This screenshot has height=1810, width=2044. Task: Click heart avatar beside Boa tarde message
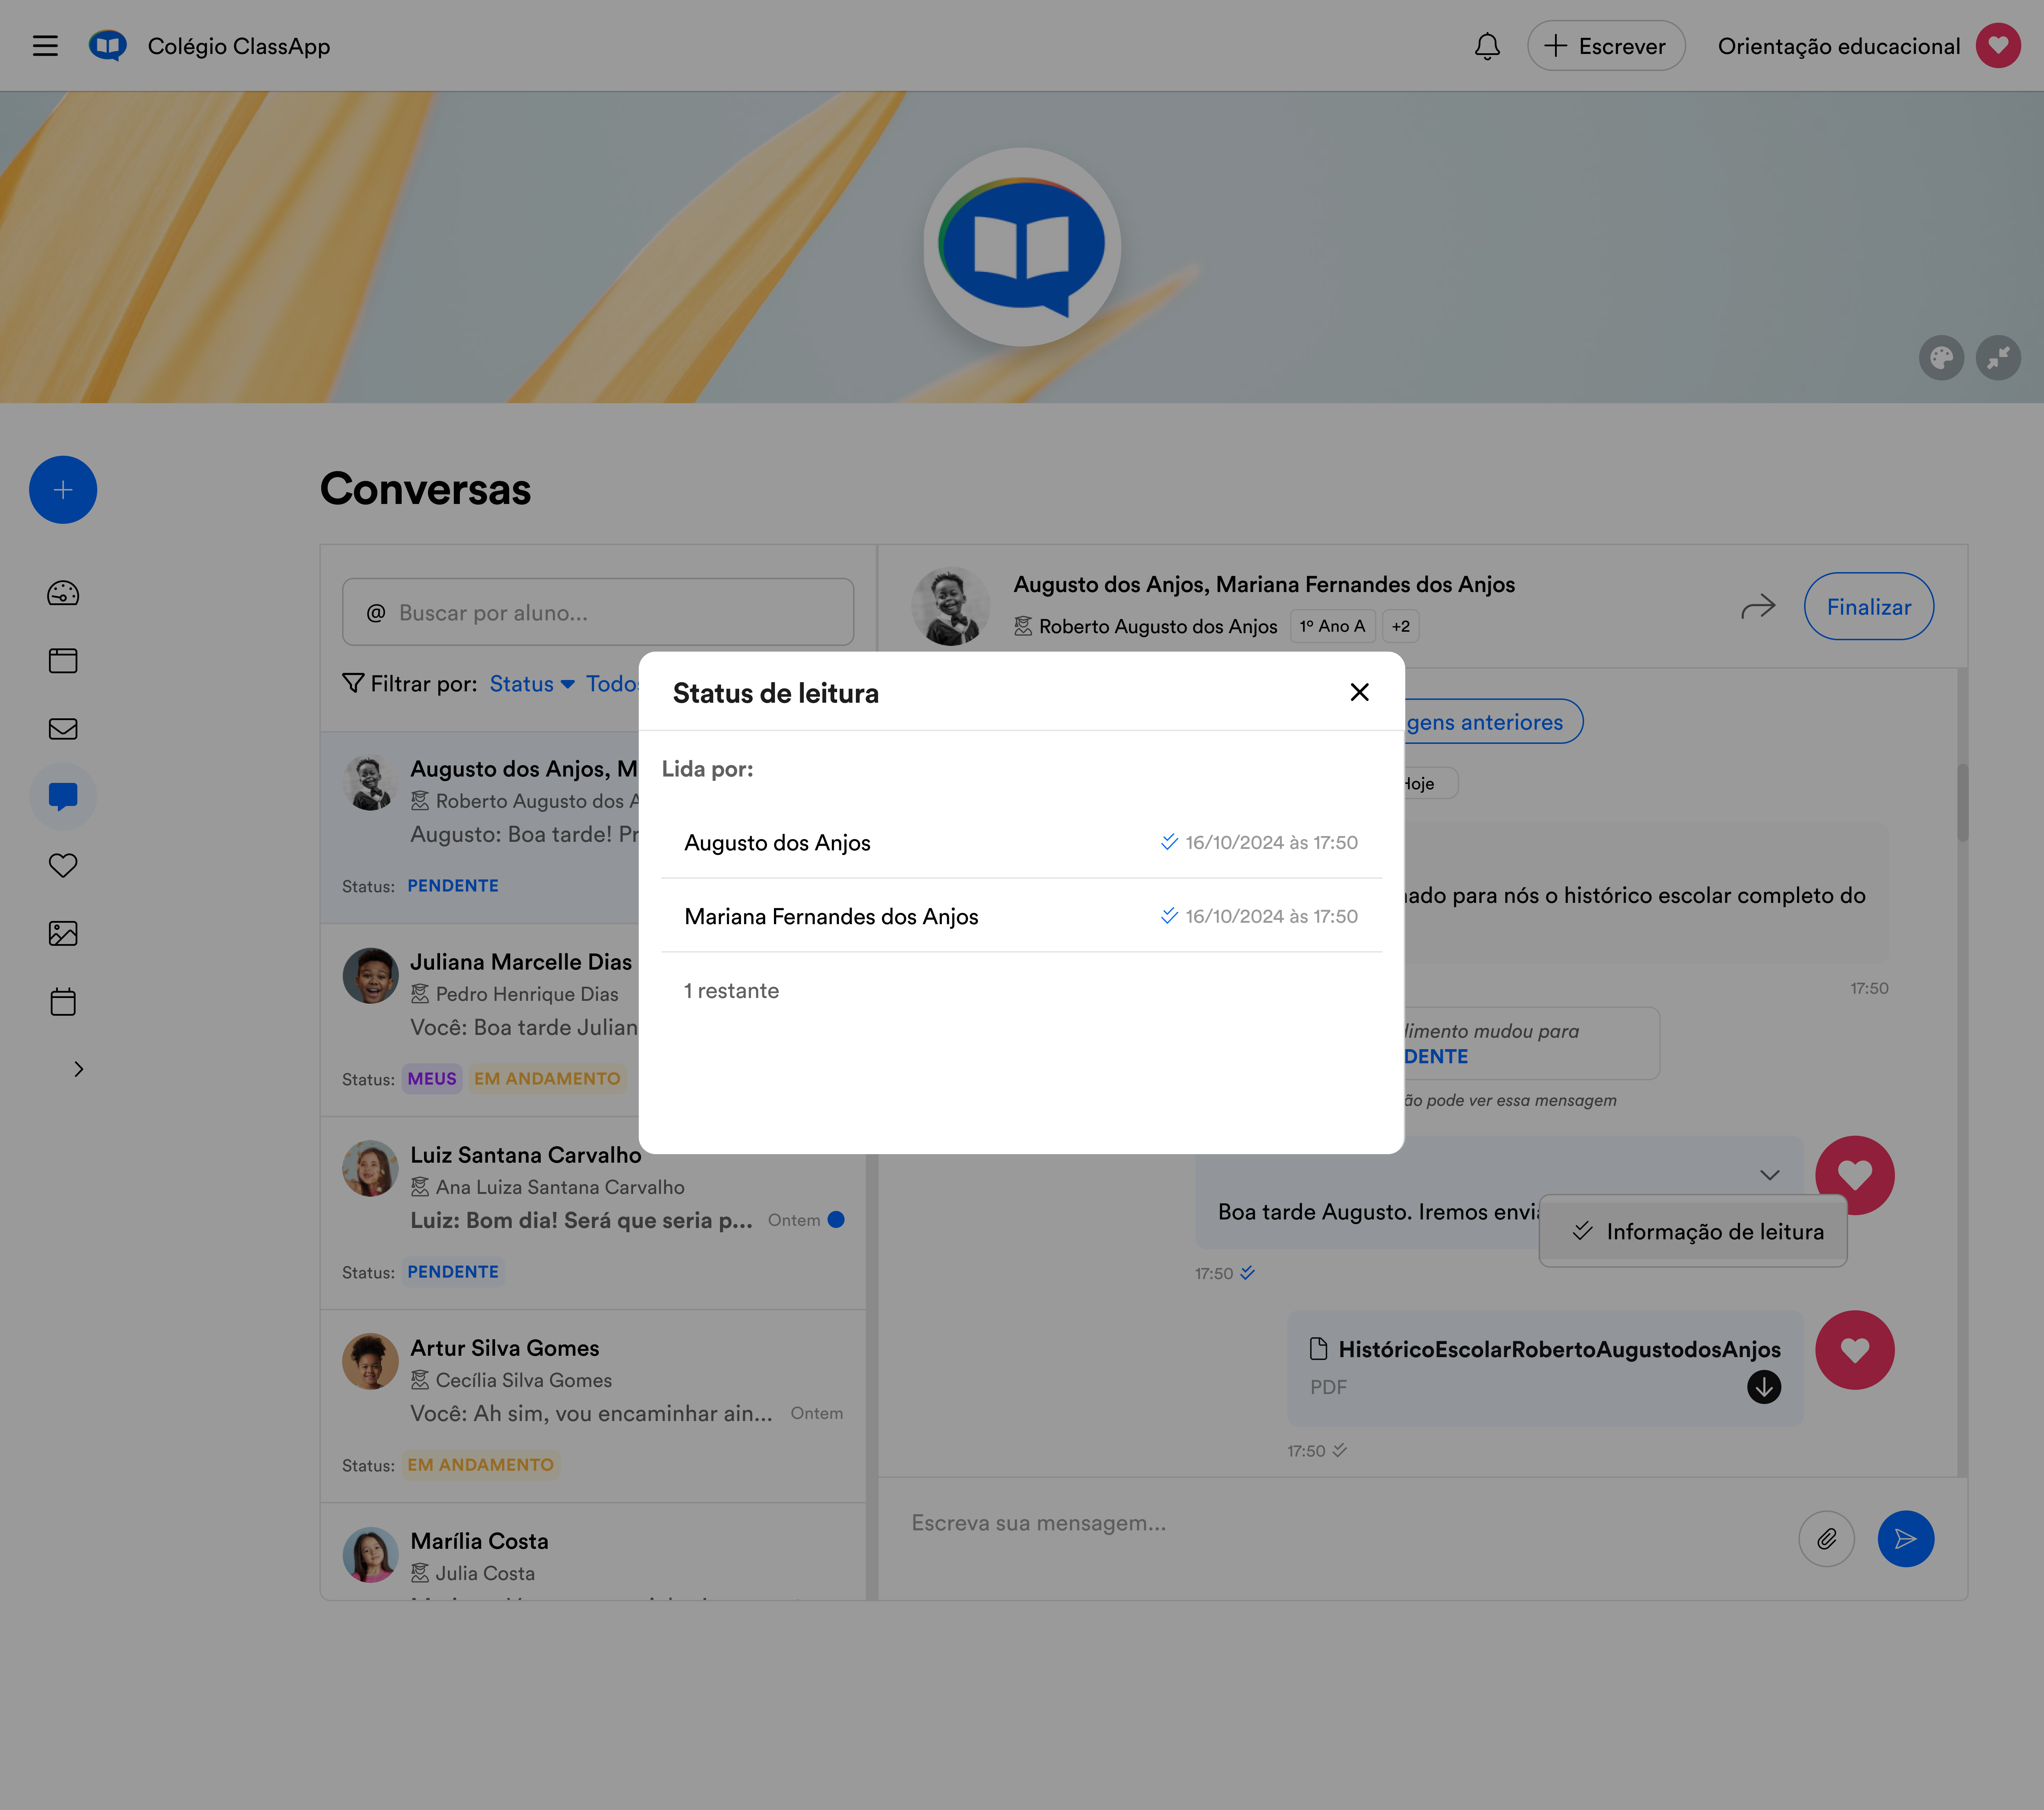point(1854,1175)
